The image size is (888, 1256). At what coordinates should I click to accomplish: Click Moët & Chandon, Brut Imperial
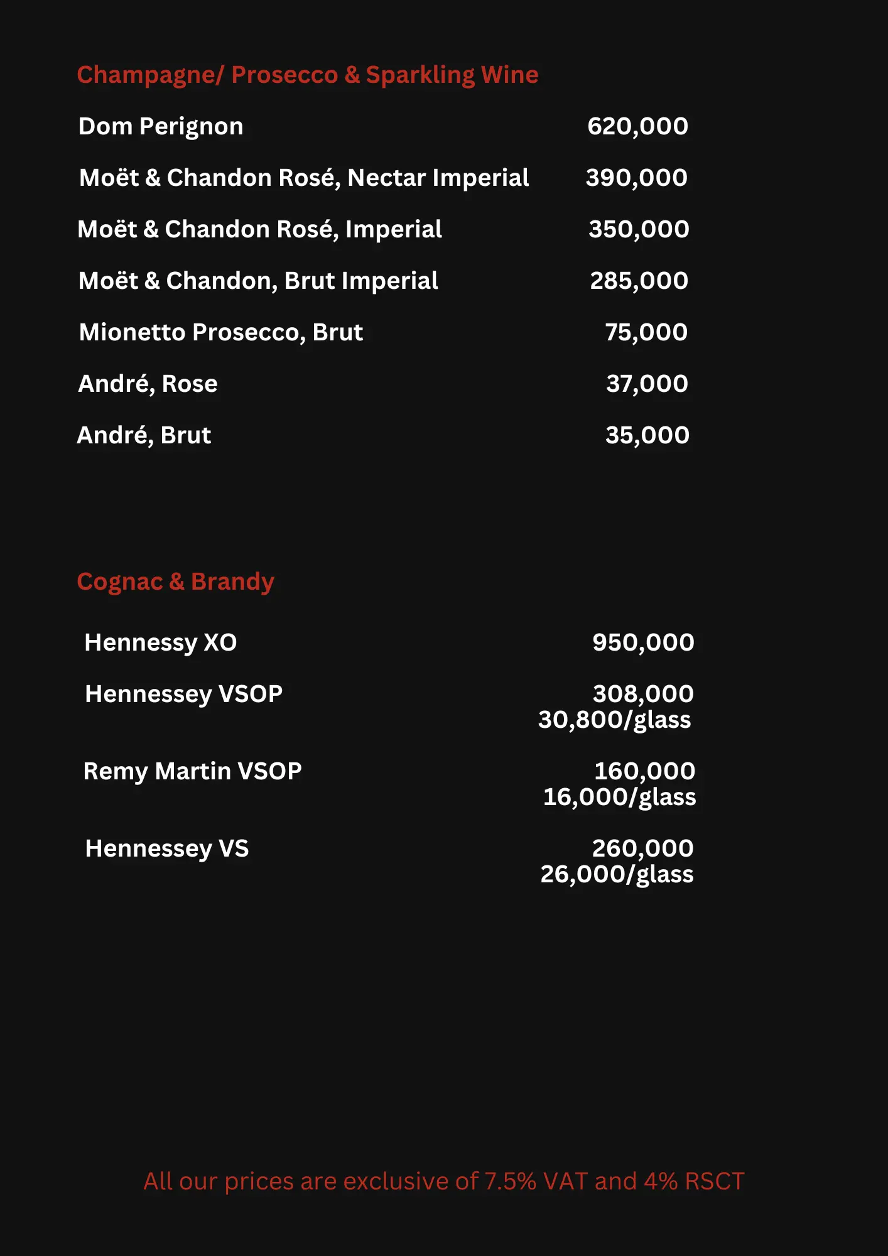[258, 281]
